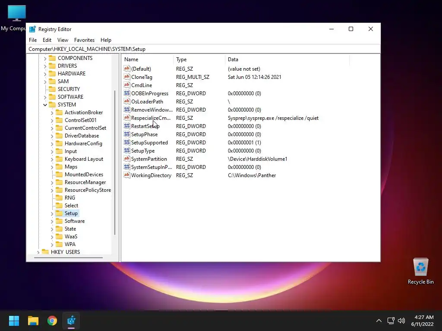The width and height of the screenshot is (442, 331).
Task: Open the Edit menu
Action: coord(47,40)
